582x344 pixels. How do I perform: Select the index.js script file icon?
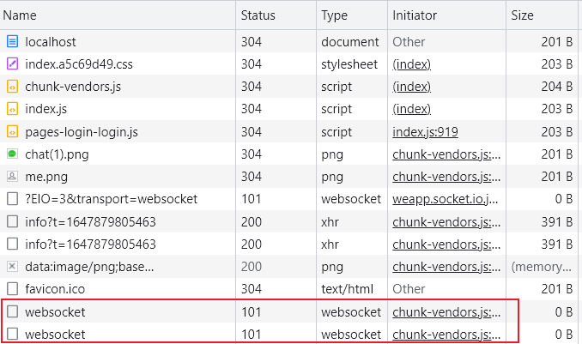(x=12, y=109)
